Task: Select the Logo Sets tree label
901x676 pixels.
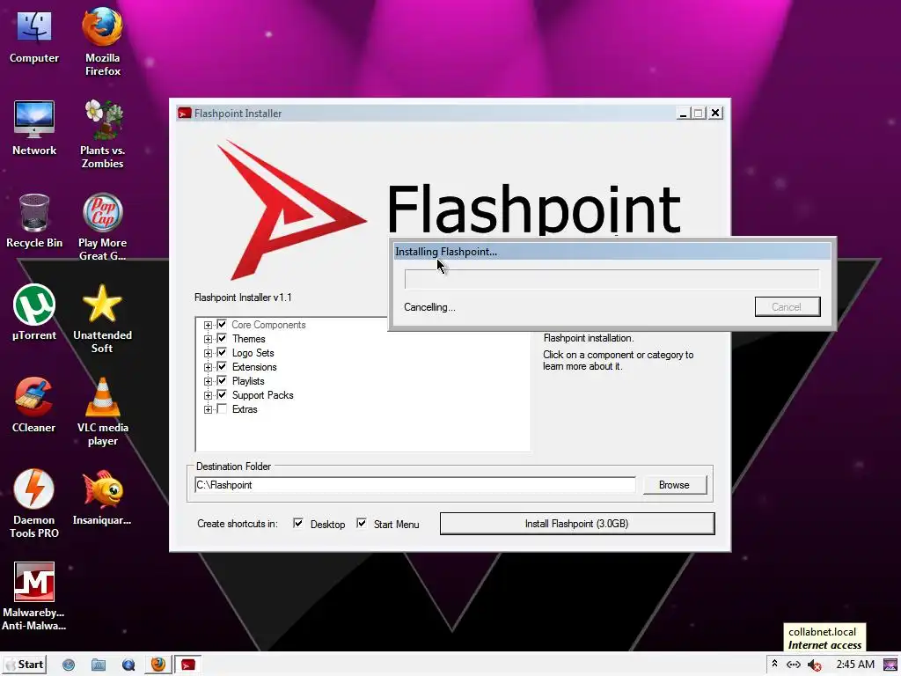Action: click(x=253, y=353)
